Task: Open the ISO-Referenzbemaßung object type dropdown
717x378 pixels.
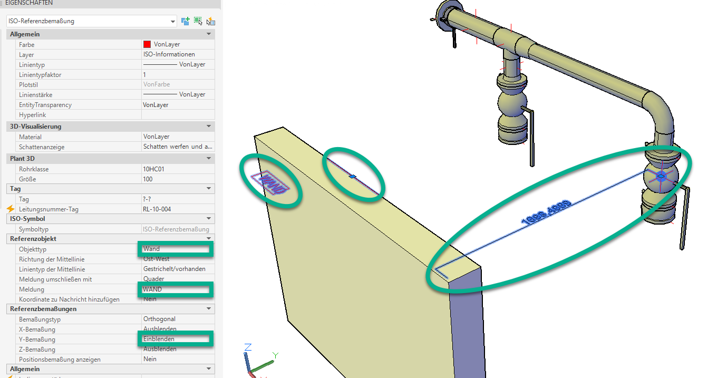Action: point(173,22)
